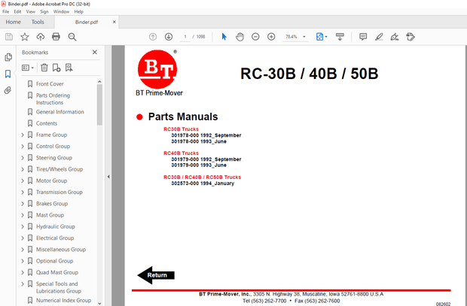Add a comment with speech bubble icon
This screenshot has height=306, width=467.
click(363, 37)
